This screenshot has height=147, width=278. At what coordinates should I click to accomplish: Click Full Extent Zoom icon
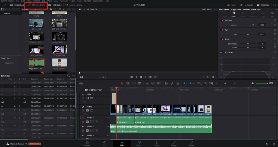point(199,83)
